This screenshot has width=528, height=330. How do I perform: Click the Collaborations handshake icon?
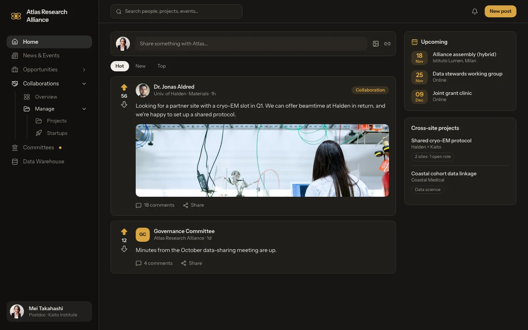click(x=15, y=84)
